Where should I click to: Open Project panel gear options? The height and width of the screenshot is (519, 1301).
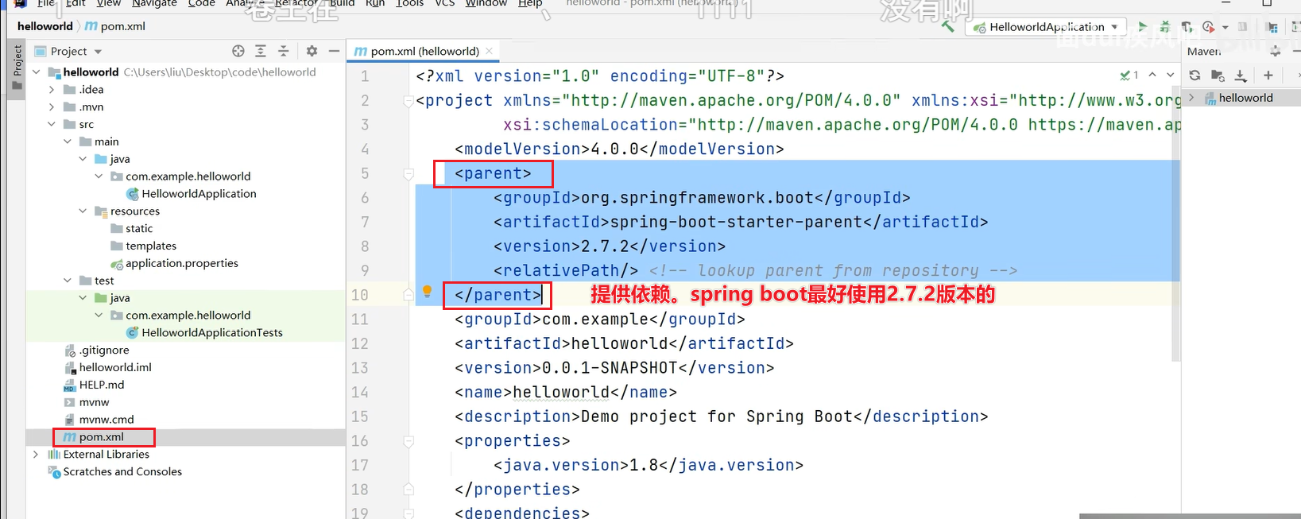click(312, 51)
